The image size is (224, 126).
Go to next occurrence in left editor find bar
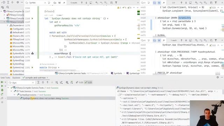[x=86, y=2]
